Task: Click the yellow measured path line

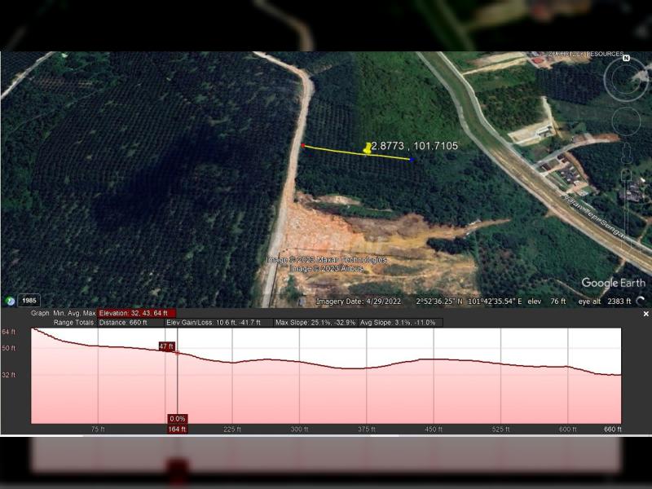Action: (x=342, y=151)
